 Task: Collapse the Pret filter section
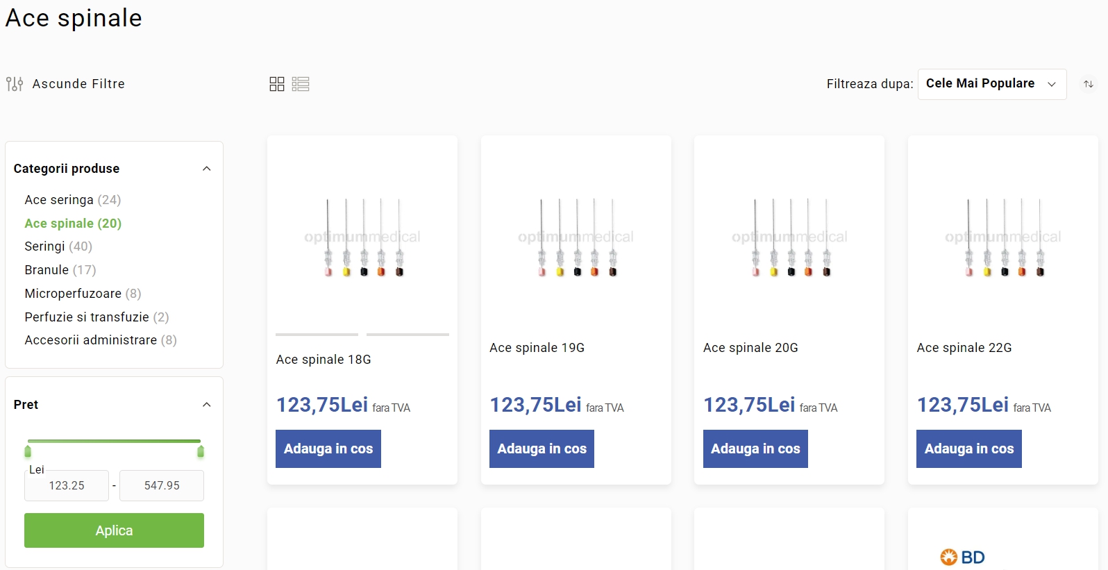coord(206,405)
